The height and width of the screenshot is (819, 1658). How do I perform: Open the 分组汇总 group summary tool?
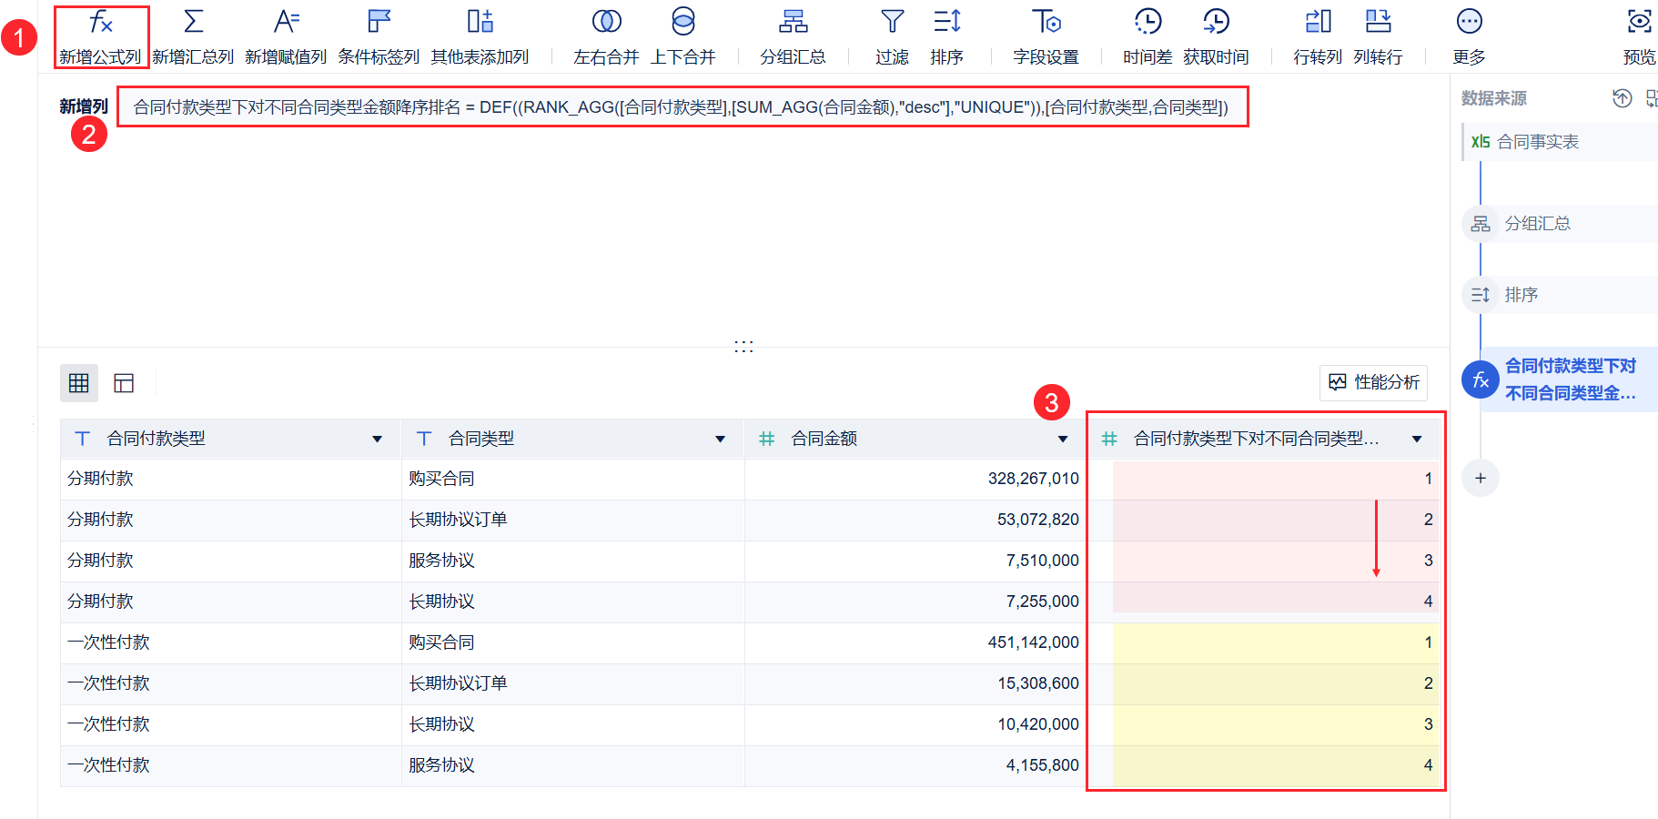[x=793, y=36]
